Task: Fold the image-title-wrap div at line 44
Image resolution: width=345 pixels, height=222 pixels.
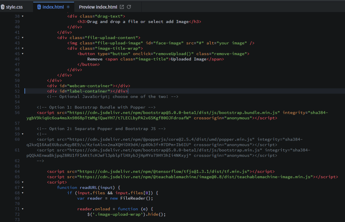Action: 23,48
